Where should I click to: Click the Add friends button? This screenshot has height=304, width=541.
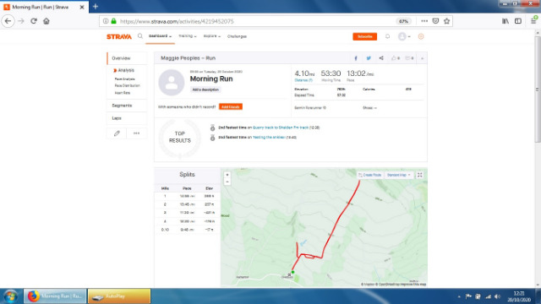pos(231,107)
